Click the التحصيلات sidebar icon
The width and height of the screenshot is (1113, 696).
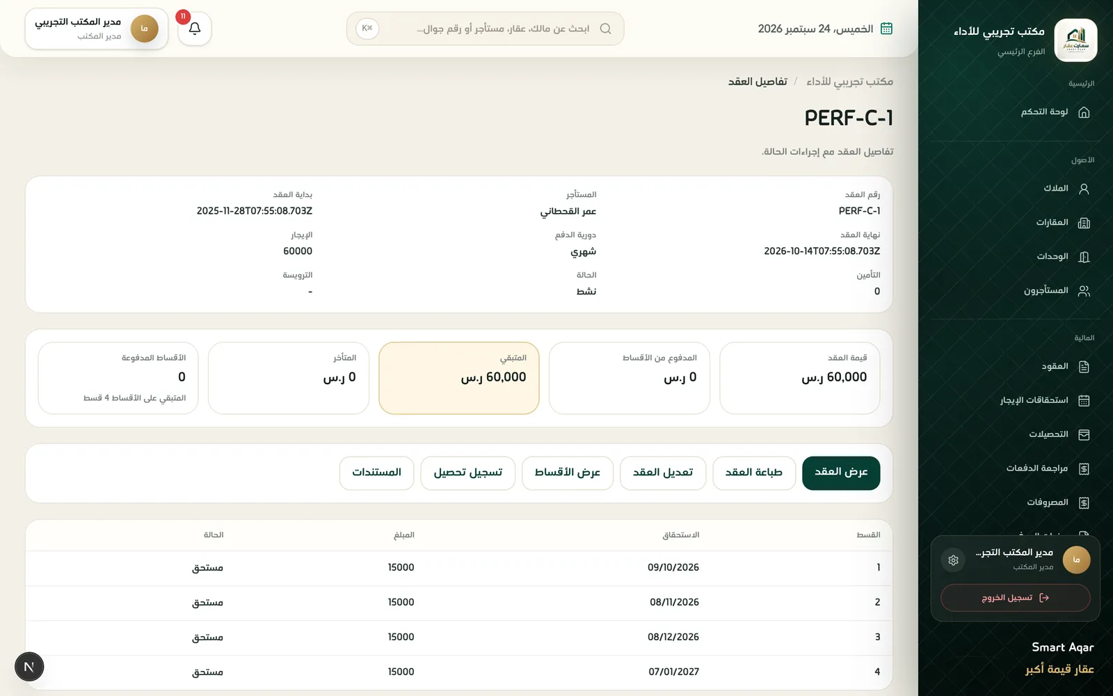point(1084,435)
